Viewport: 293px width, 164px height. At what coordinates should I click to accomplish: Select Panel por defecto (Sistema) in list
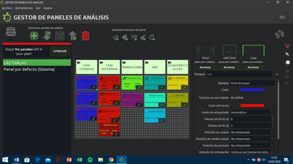[29, 69]
